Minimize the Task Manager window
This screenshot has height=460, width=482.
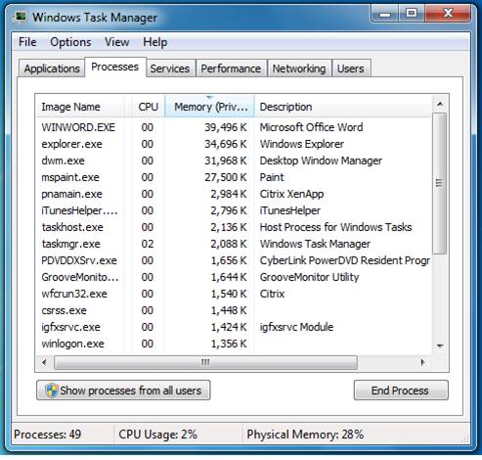point(384,14)
